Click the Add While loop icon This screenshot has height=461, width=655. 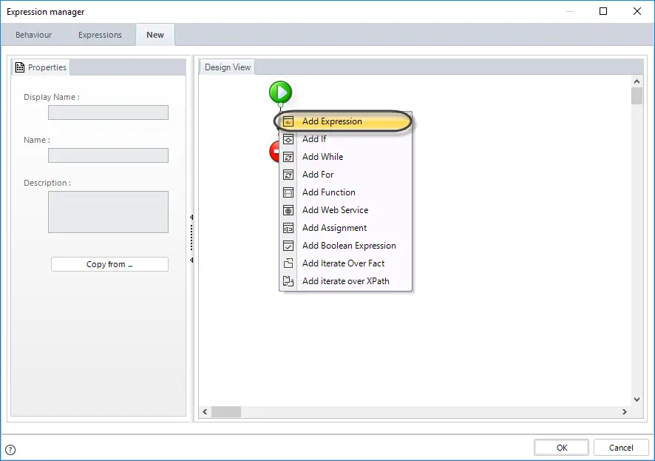click(x=288, y=157)
